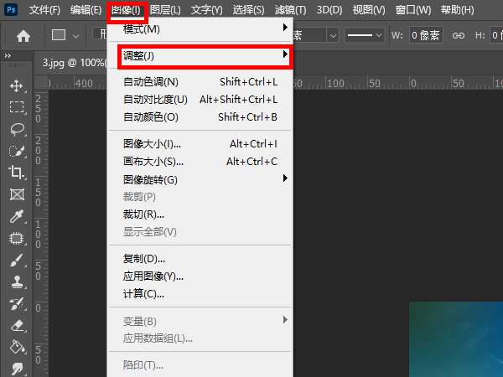Select the Crop tool
Image resolution: width=503 pixels, height=377 pixels.
pos(16,173)
